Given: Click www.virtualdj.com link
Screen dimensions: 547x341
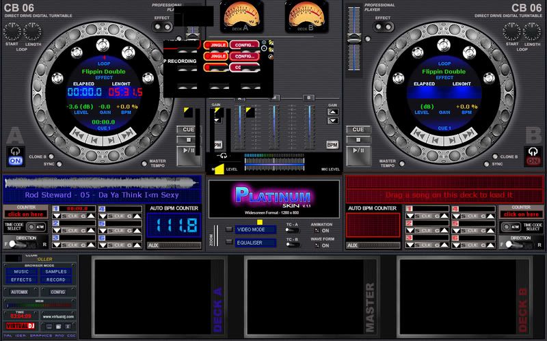Looking at the screenshot, I should click(x=58, y=316).
